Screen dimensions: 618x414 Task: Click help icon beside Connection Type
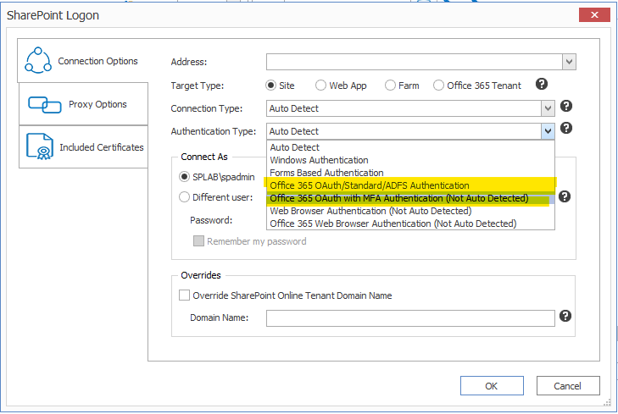(566, 106)
